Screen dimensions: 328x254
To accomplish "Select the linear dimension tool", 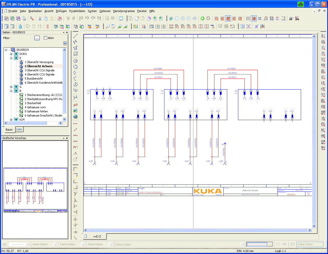I will click(x=75, y=124).
